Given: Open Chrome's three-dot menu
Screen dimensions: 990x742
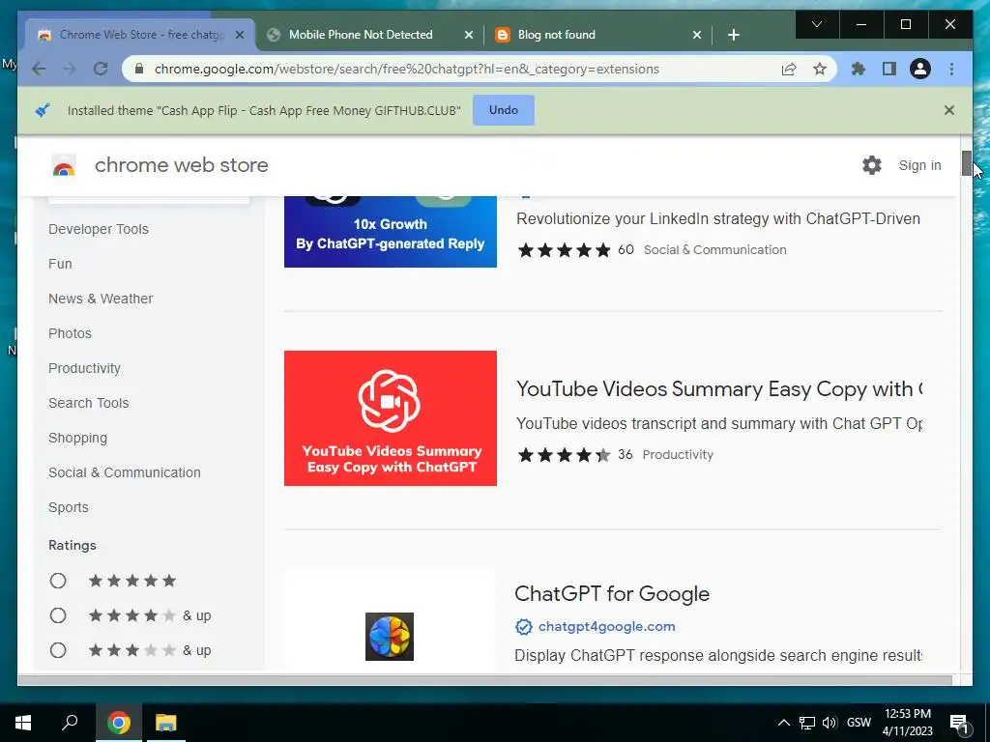Looking at the screenshot, I should 951,69.
